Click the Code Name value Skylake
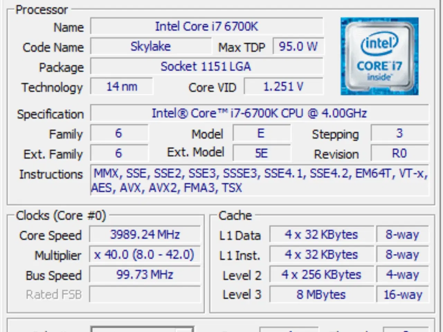Screen dimensions: 443x332 pyautogui.click(x=151, y=46)
